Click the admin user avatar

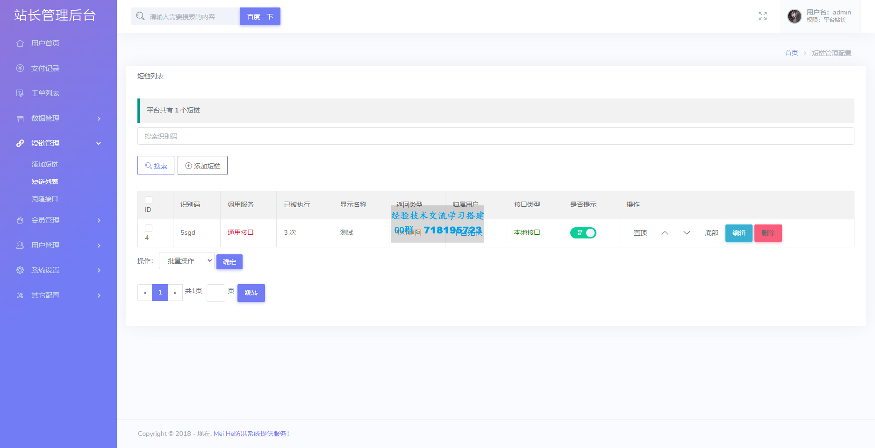794,16
